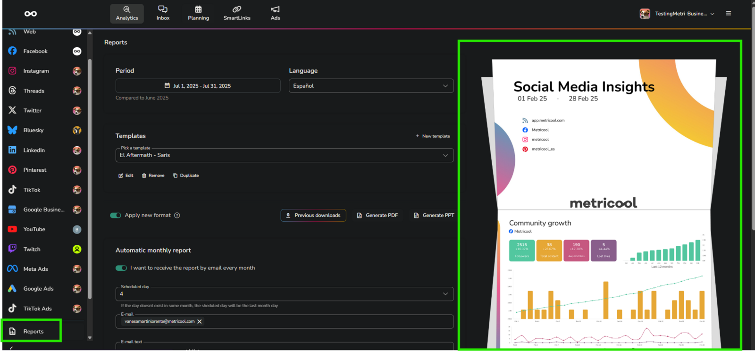Select the TikTok Ads sidebar entry
755x351 pixels.
click(38, 309)
